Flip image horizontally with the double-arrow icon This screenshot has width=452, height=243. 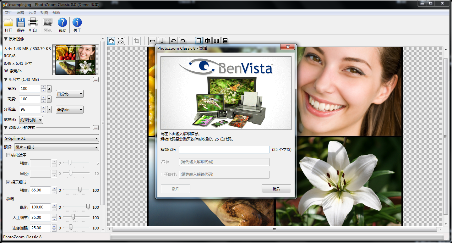pos(152,41)
